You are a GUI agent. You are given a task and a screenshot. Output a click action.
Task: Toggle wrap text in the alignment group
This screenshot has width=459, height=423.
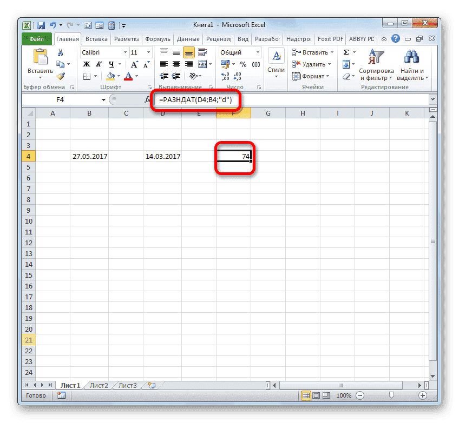[204, 52]
